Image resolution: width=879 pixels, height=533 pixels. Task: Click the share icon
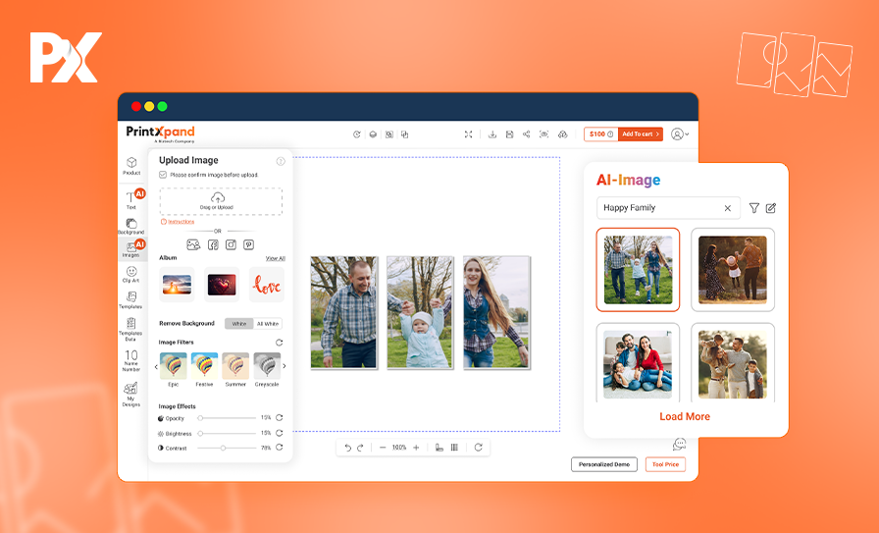pyautogui.click(x=527, y=134)
